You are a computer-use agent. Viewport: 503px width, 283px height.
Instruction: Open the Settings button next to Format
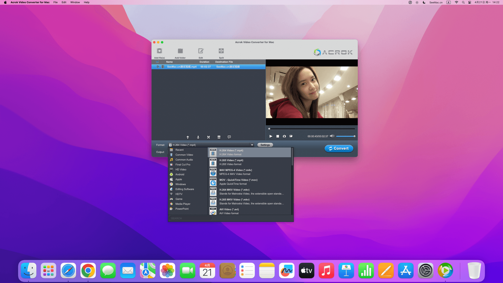265,145
